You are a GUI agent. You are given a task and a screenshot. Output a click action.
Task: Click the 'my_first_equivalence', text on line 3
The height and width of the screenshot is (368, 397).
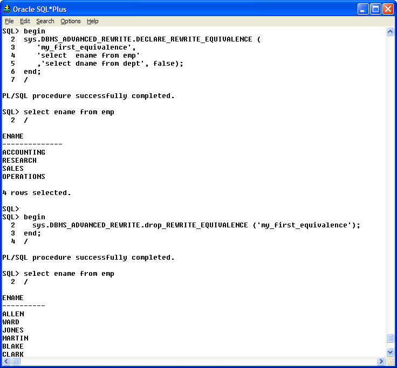pos(86,47)
